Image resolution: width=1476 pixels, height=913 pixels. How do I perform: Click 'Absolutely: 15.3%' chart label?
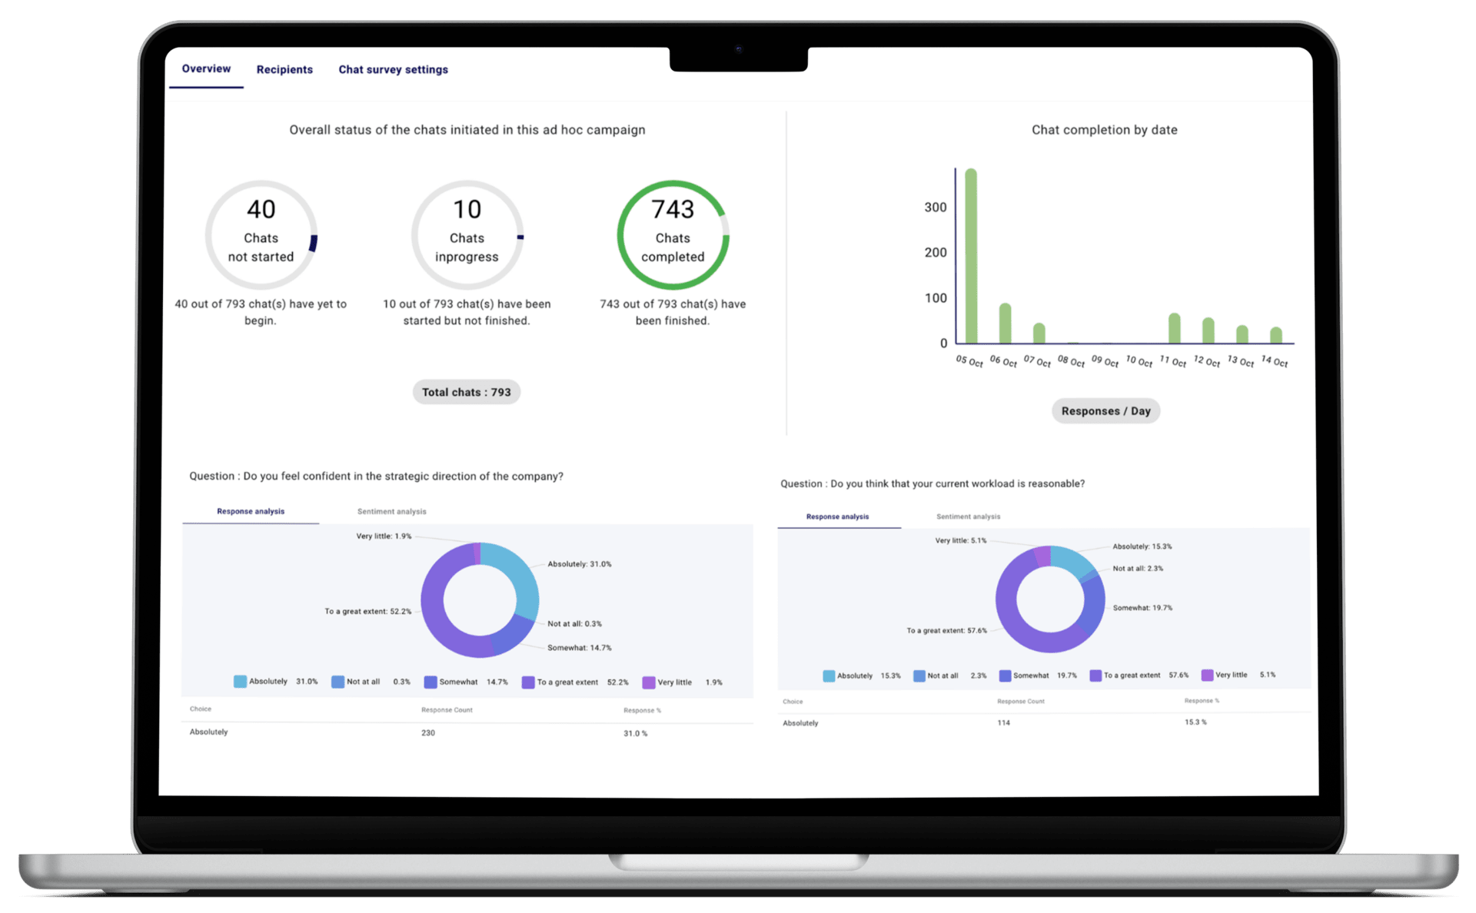[x=1142, y=547]
